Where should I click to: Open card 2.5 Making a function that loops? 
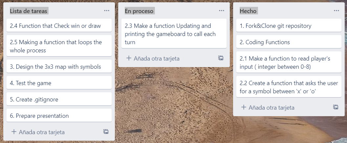click(x=59, y=46)
